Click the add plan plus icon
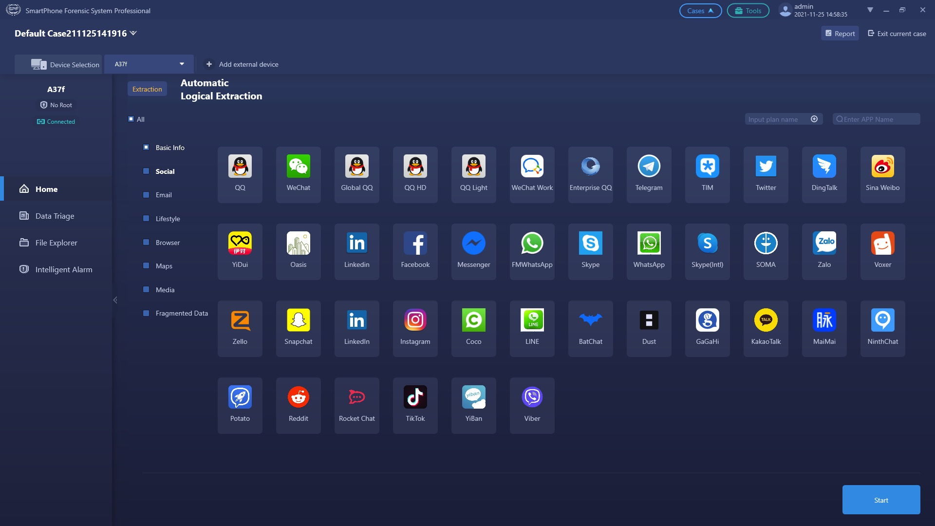Image resolution: width=935 pixels, height=526 pixels. click(814, 119)
